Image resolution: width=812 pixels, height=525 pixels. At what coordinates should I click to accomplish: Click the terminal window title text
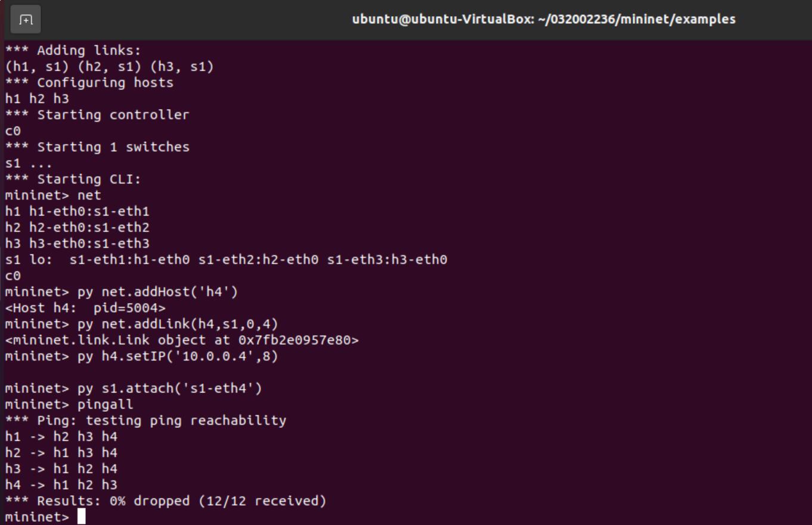click(544, 19)
